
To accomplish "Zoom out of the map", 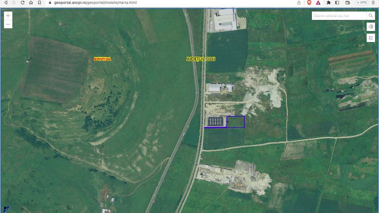I will pyautogui.click(x=8, y=24).
